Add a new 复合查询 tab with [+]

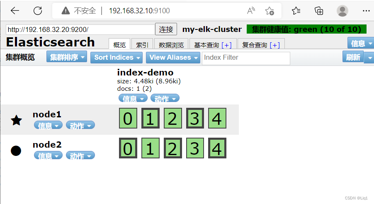[x=275, y=45]
